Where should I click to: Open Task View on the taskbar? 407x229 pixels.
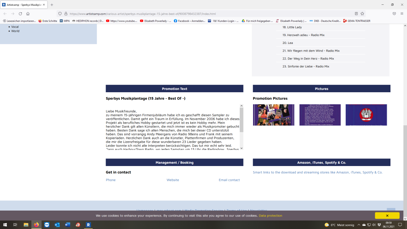coord(15,225)
